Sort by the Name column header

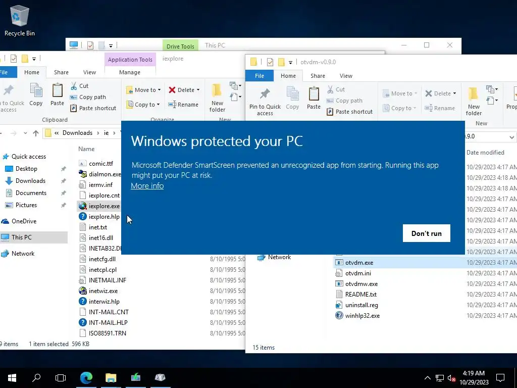click(x=86, y=149)
